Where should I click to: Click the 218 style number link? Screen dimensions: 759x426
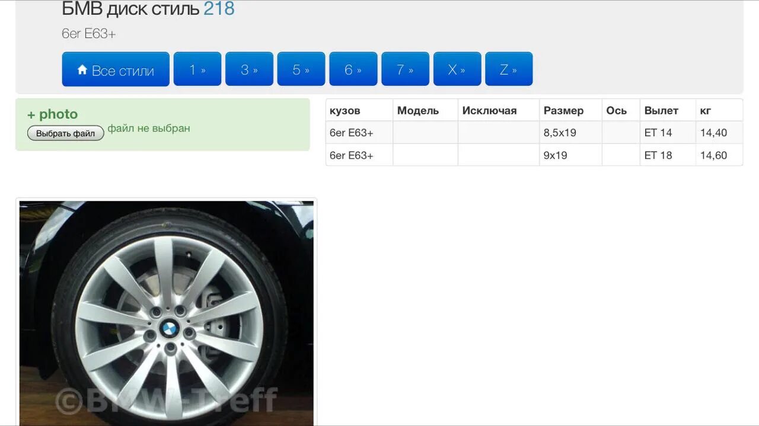pos(219,9)
